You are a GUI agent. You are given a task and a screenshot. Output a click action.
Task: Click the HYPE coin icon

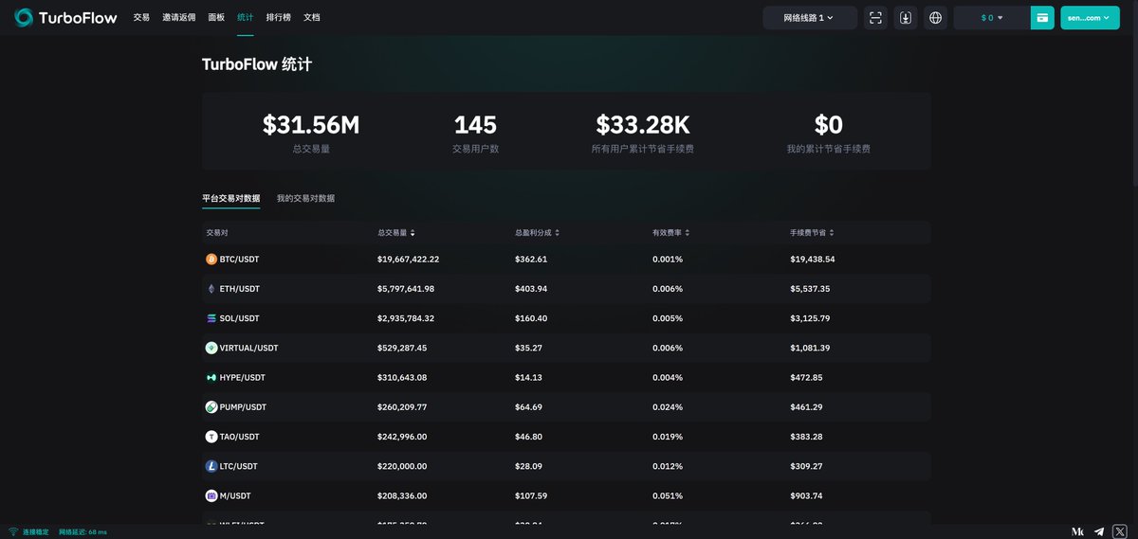point(211,377)
